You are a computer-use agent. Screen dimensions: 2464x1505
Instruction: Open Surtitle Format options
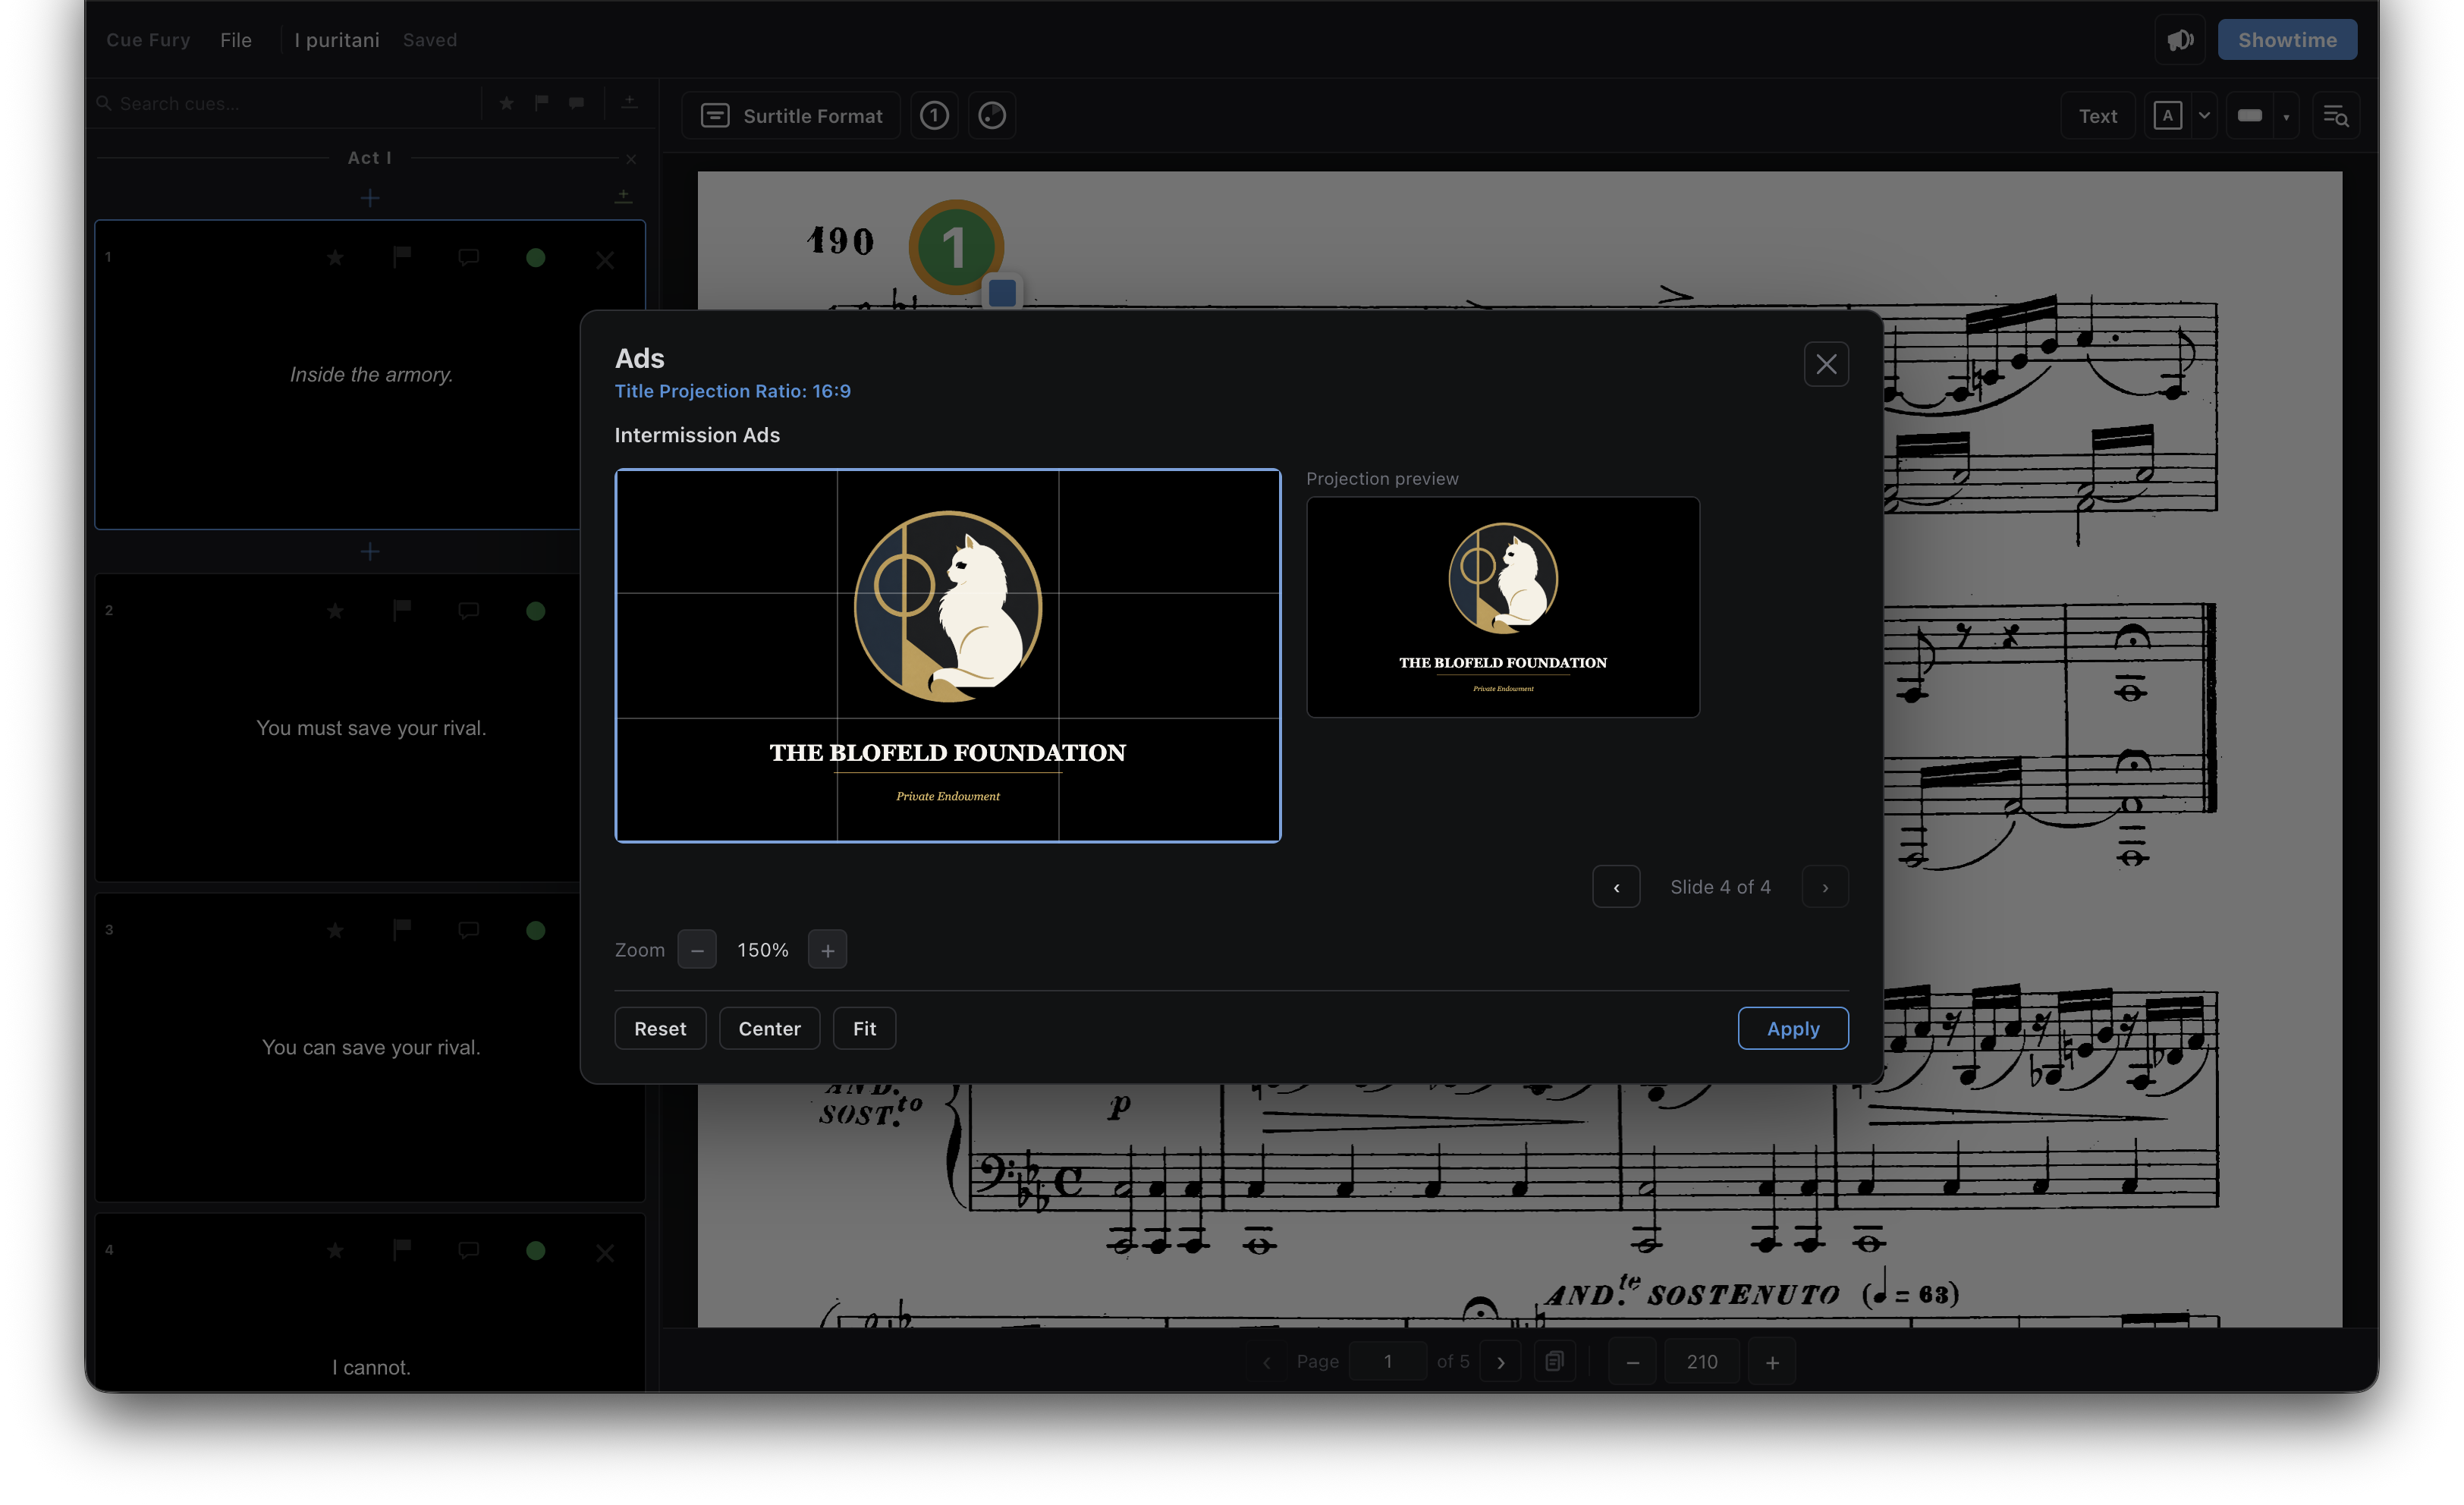[791, 116]
